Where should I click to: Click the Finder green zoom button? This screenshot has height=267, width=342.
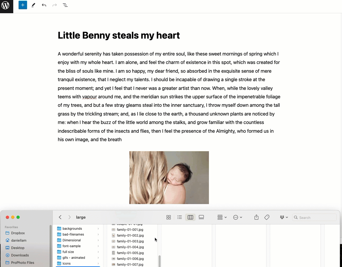pos(18,217)
